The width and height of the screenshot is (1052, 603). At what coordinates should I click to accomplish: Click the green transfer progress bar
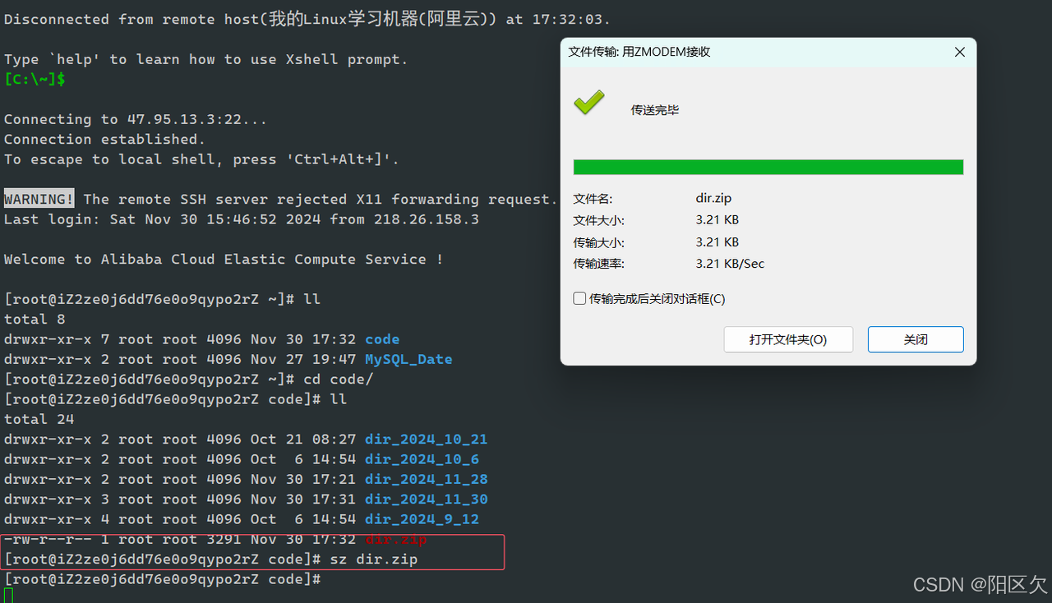tap(768, 167)
